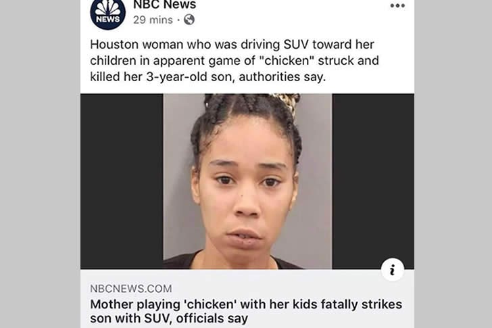Click the gray page margin left of the post
Screen dimensions: 492x328
click(x=40, y=164)
